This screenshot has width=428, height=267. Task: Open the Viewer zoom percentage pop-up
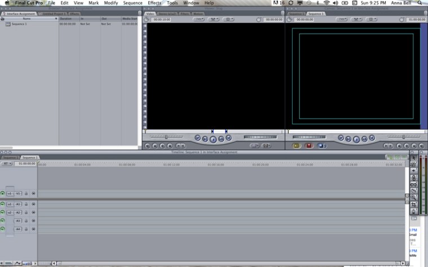click(x=199, y=19)
